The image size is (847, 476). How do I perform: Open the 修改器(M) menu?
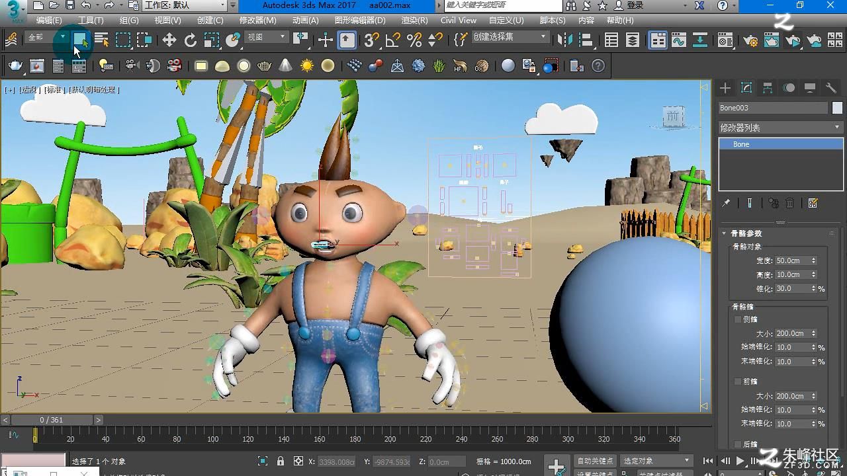coord(257,20)
